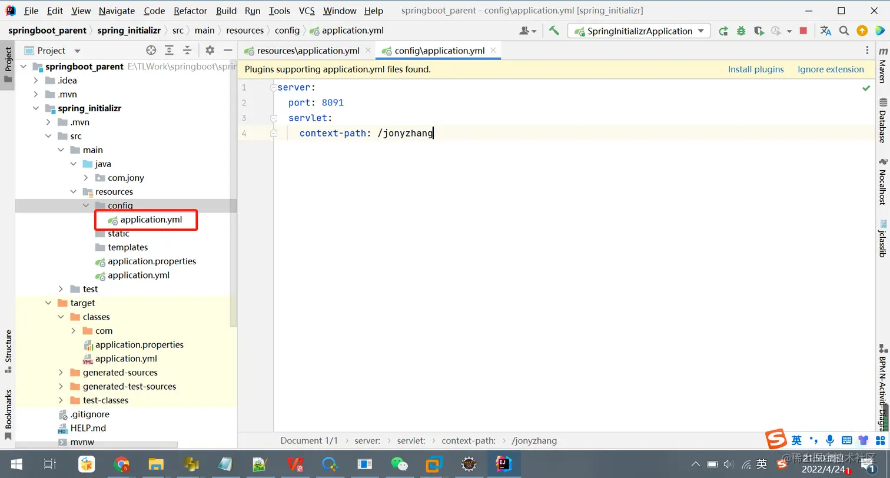Open the Navigate menu
The width and height of the screenshot is (890, 478).
pyautogui.click(x=117, y=11)
